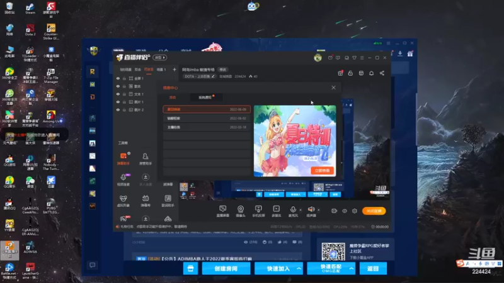Screen dimensions: 504x283
Task: Click the orange 关闭直播 button
Action: (374, 211)
